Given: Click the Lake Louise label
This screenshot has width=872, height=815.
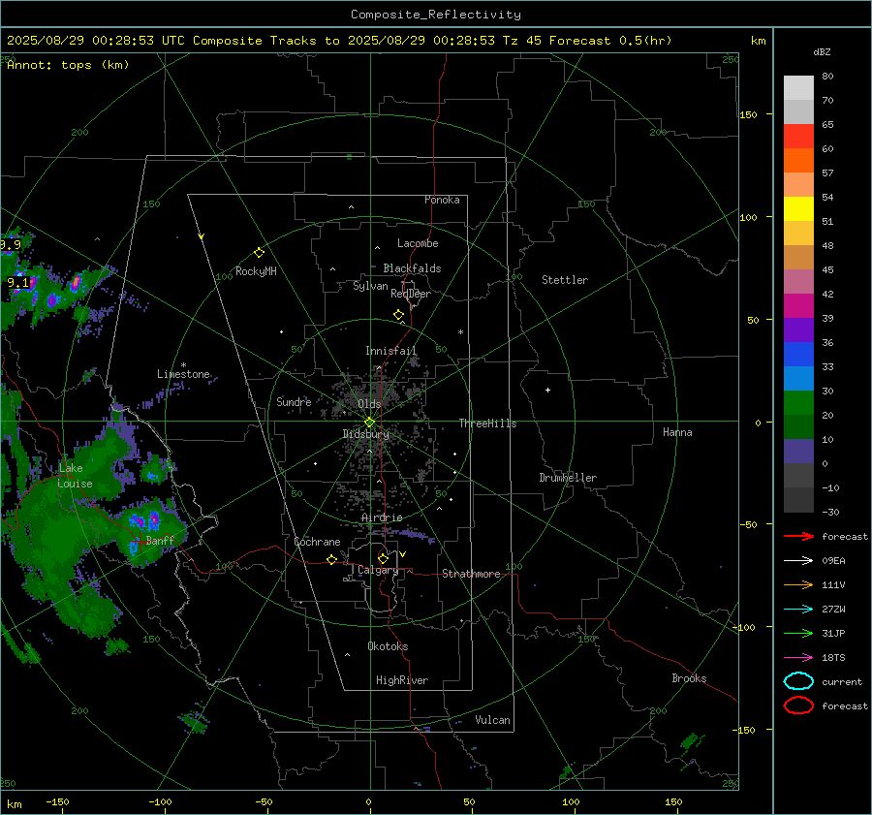Looking at the screenshot, I should [75, 476].
